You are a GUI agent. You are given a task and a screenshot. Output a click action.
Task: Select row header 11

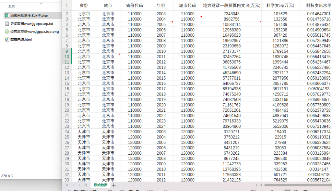[67, 62]
